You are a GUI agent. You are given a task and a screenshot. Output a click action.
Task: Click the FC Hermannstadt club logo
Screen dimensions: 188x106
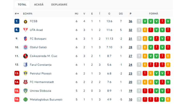[25, 82]
